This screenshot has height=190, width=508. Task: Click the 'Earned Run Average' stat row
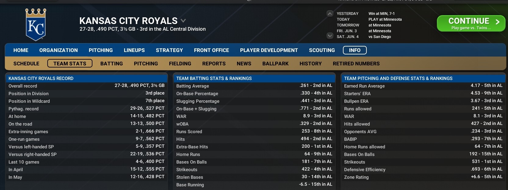tap(423, 86)
